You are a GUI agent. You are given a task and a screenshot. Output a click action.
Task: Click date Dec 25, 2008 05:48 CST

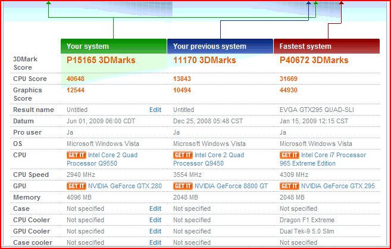208,121
